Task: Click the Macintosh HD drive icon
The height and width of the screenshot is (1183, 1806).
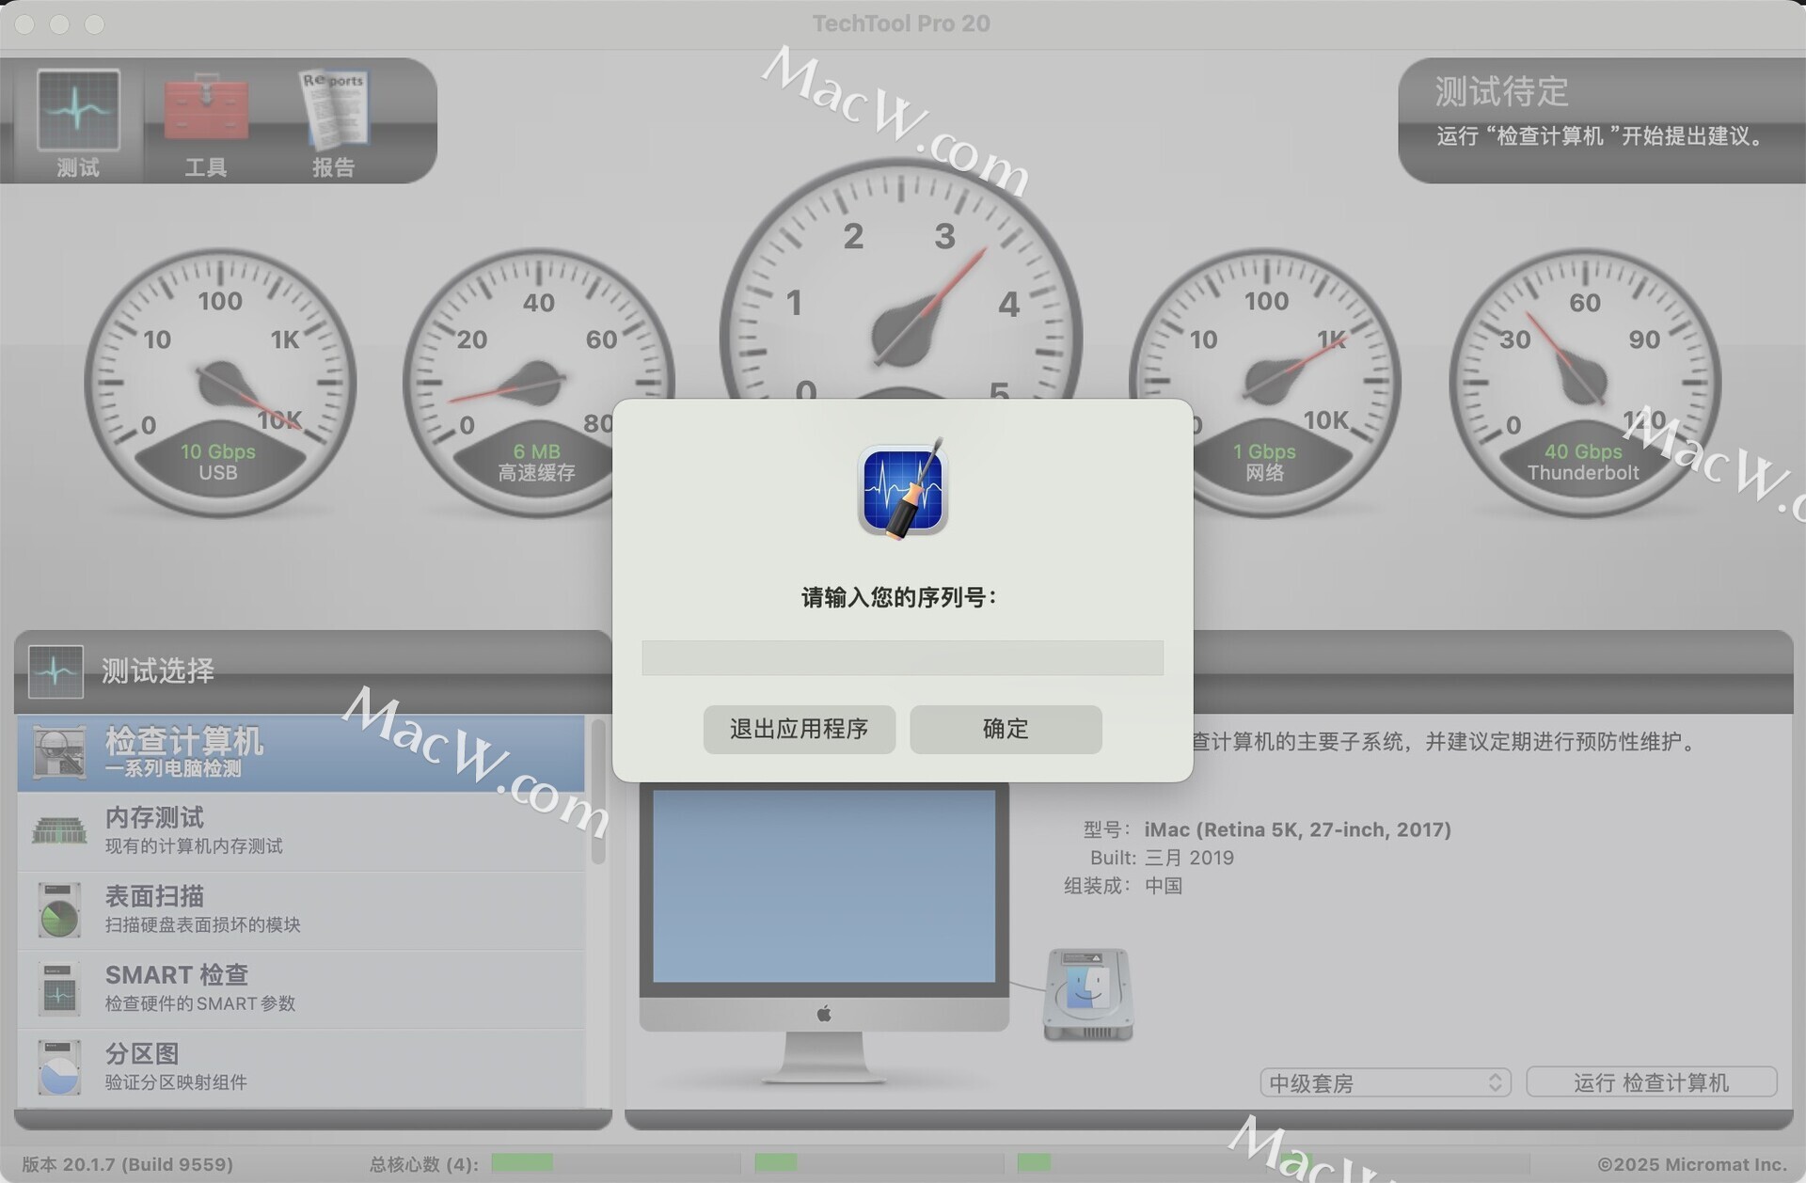Action: coord(1088,994)
